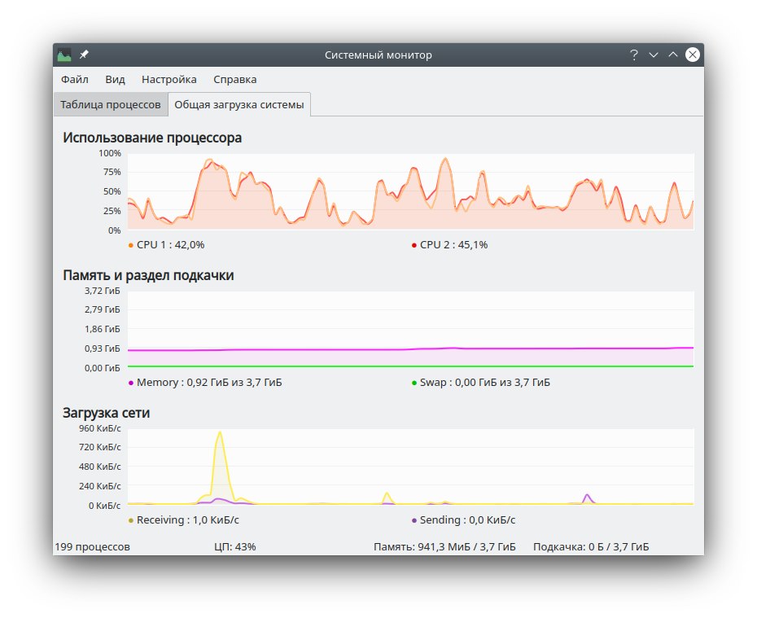Open the Настройка menu
Screen dimensions: 757x618
(x=168, y=80)
